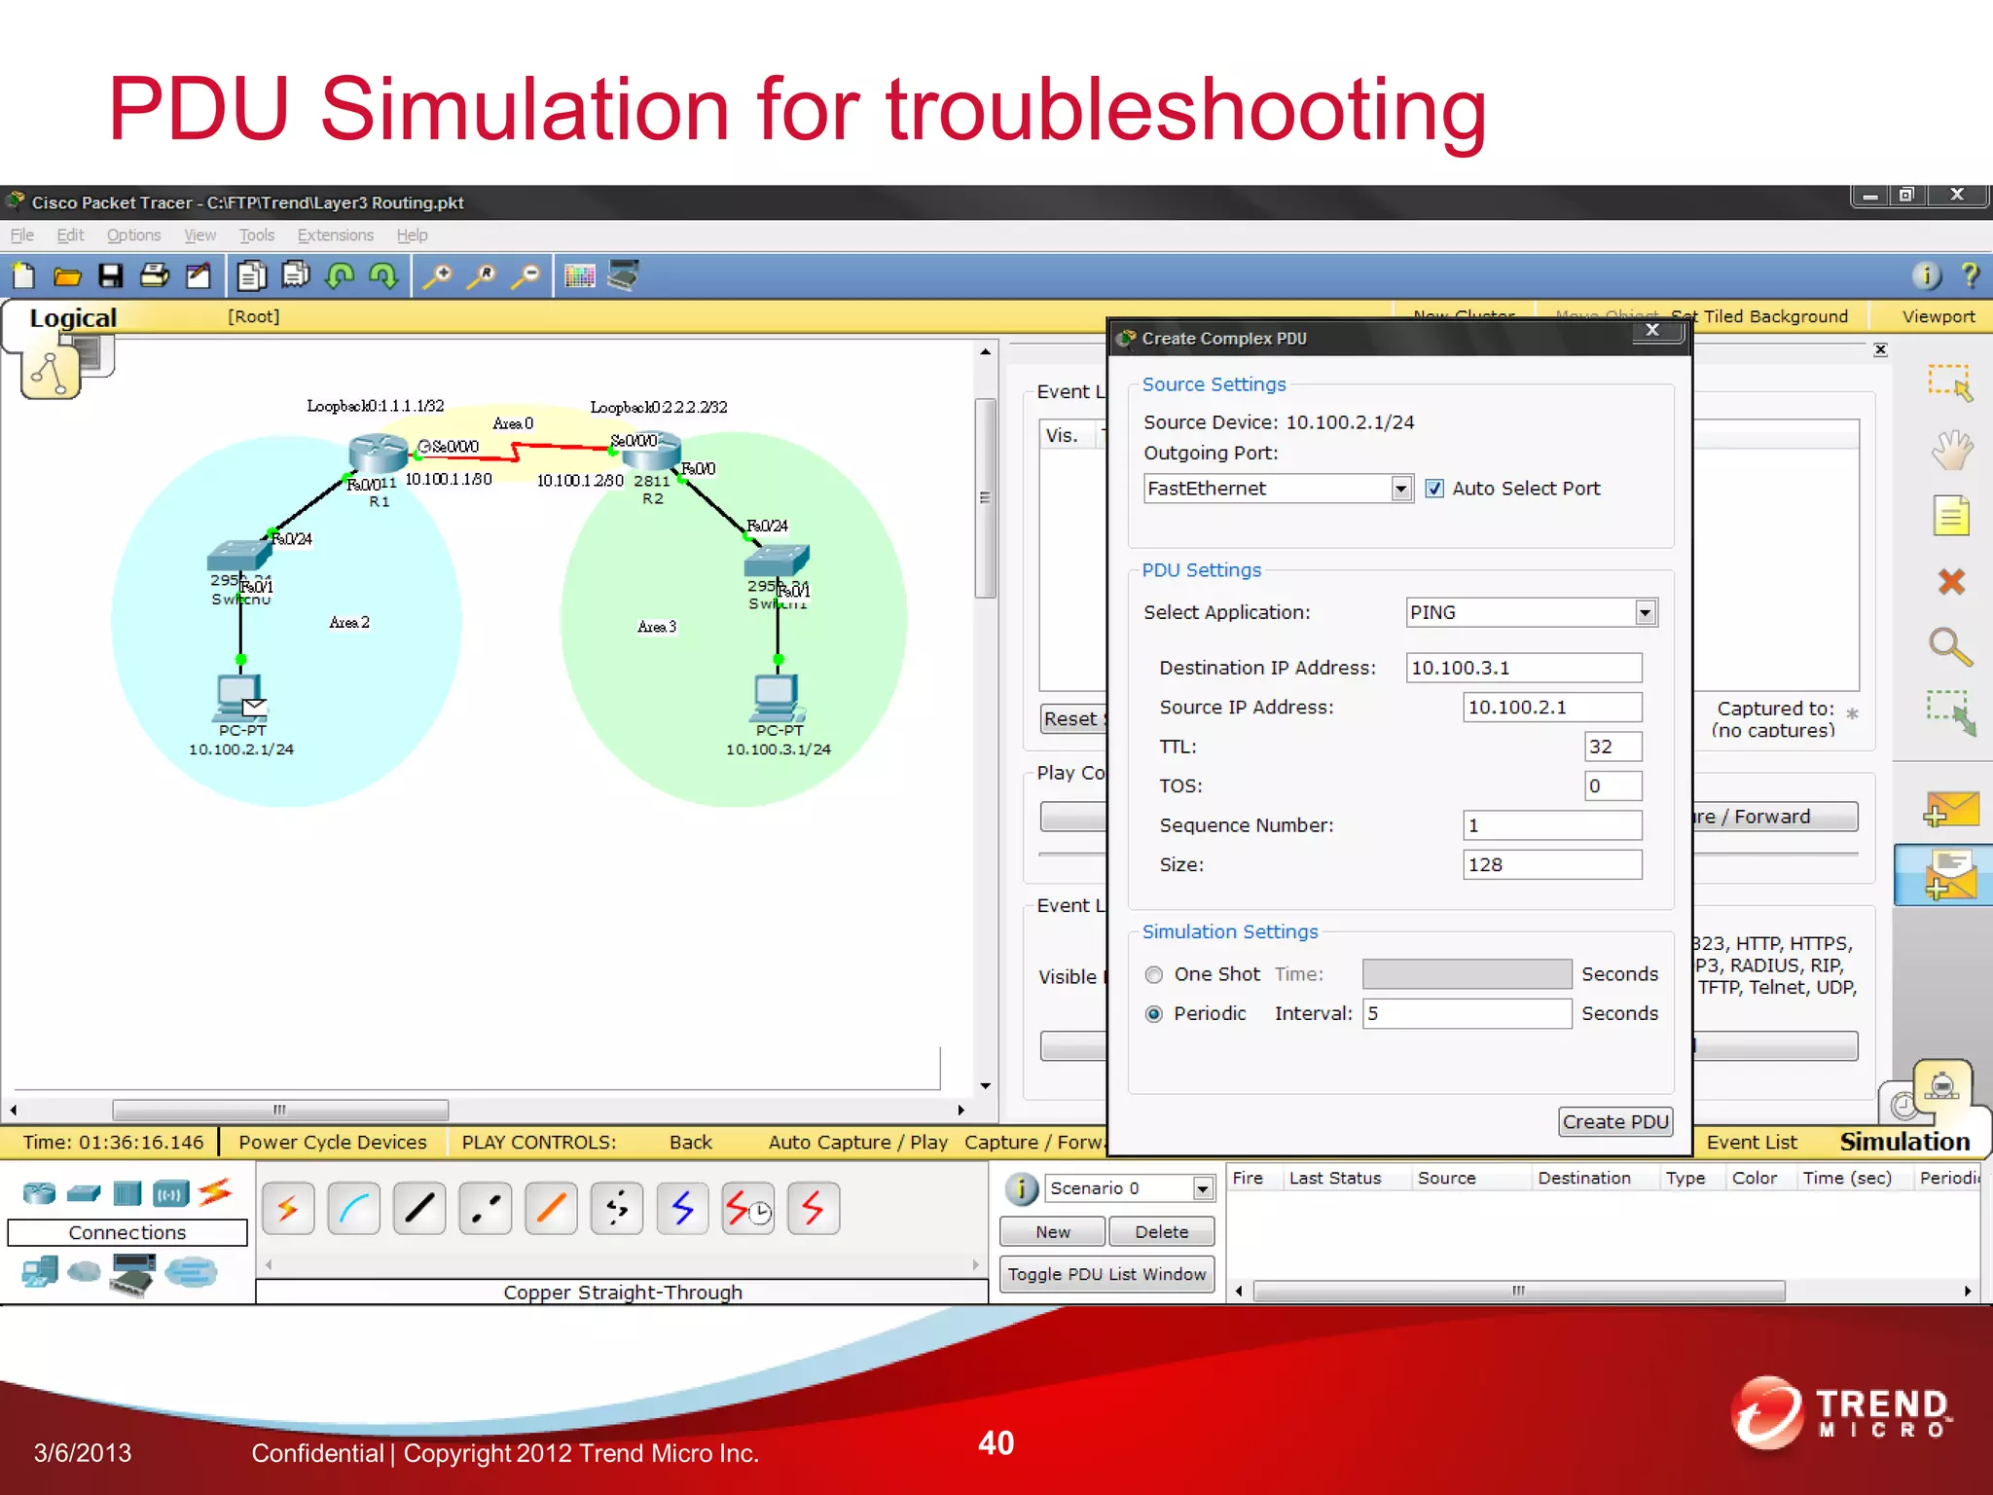Select the Place Note tool icon

1950,516
